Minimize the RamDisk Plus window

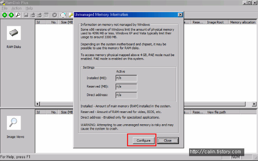coord(245,3)
